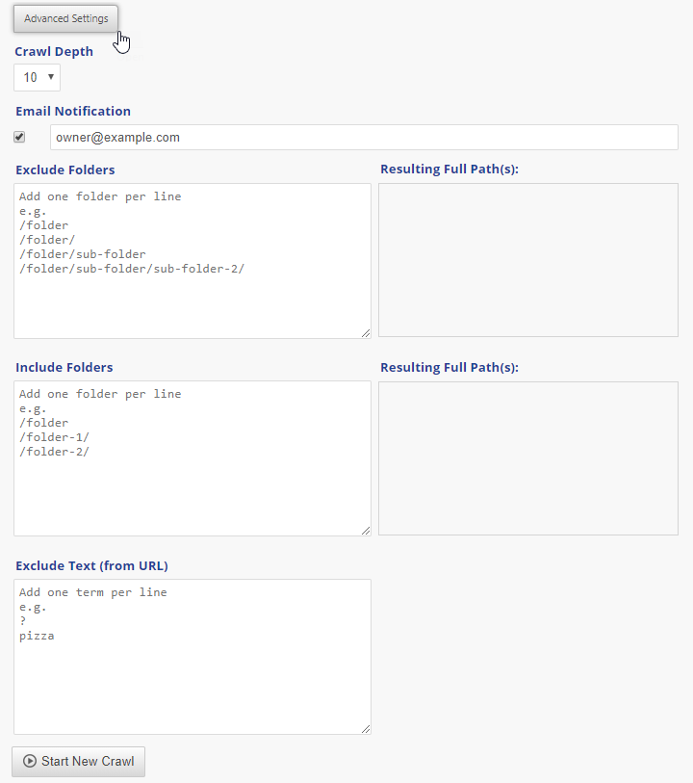The width and height of the screenshot is (693, 783).
Task: Click the Exclude Text box resize handle
Action: coord(366,729)
